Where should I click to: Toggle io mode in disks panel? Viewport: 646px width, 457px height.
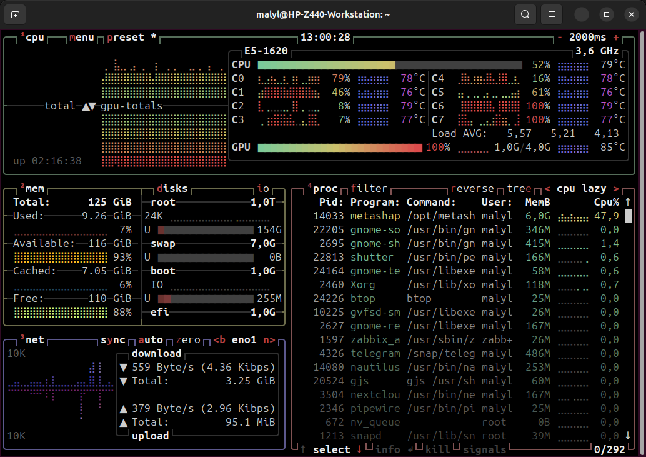263,189
